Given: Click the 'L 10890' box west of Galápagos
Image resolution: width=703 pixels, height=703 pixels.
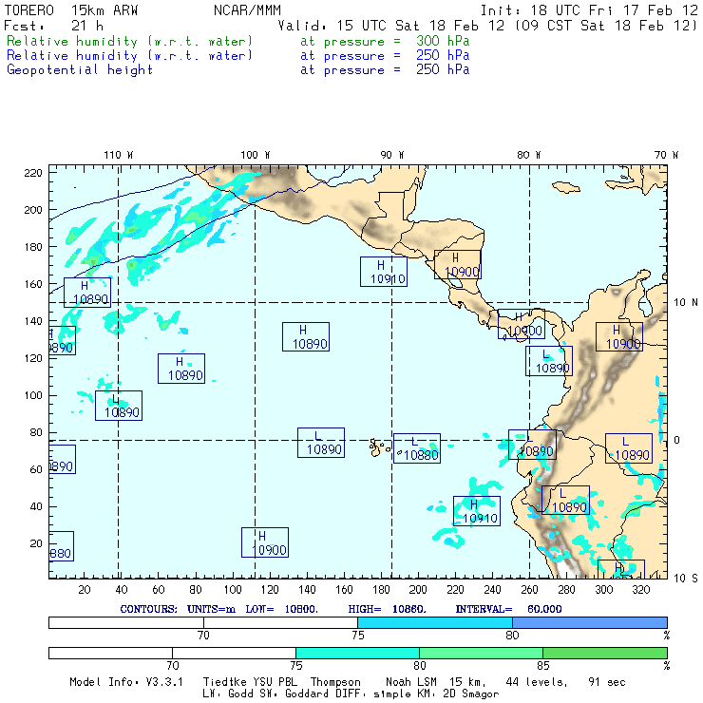Looking at the screenshot, I should pos(321,443).
